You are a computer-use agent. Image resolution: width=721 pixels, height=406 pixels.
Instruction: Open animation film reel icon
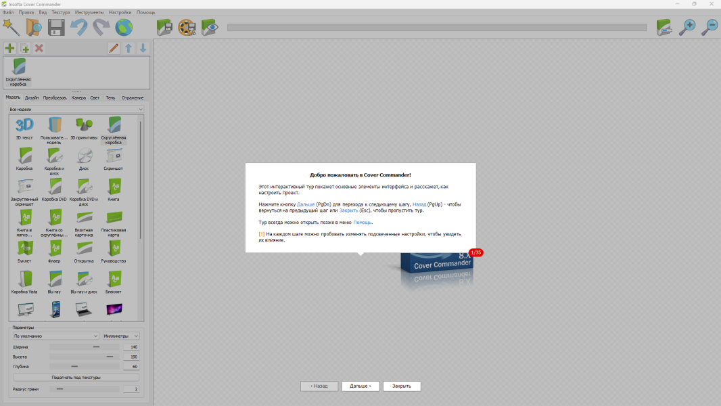coord(187,28)
